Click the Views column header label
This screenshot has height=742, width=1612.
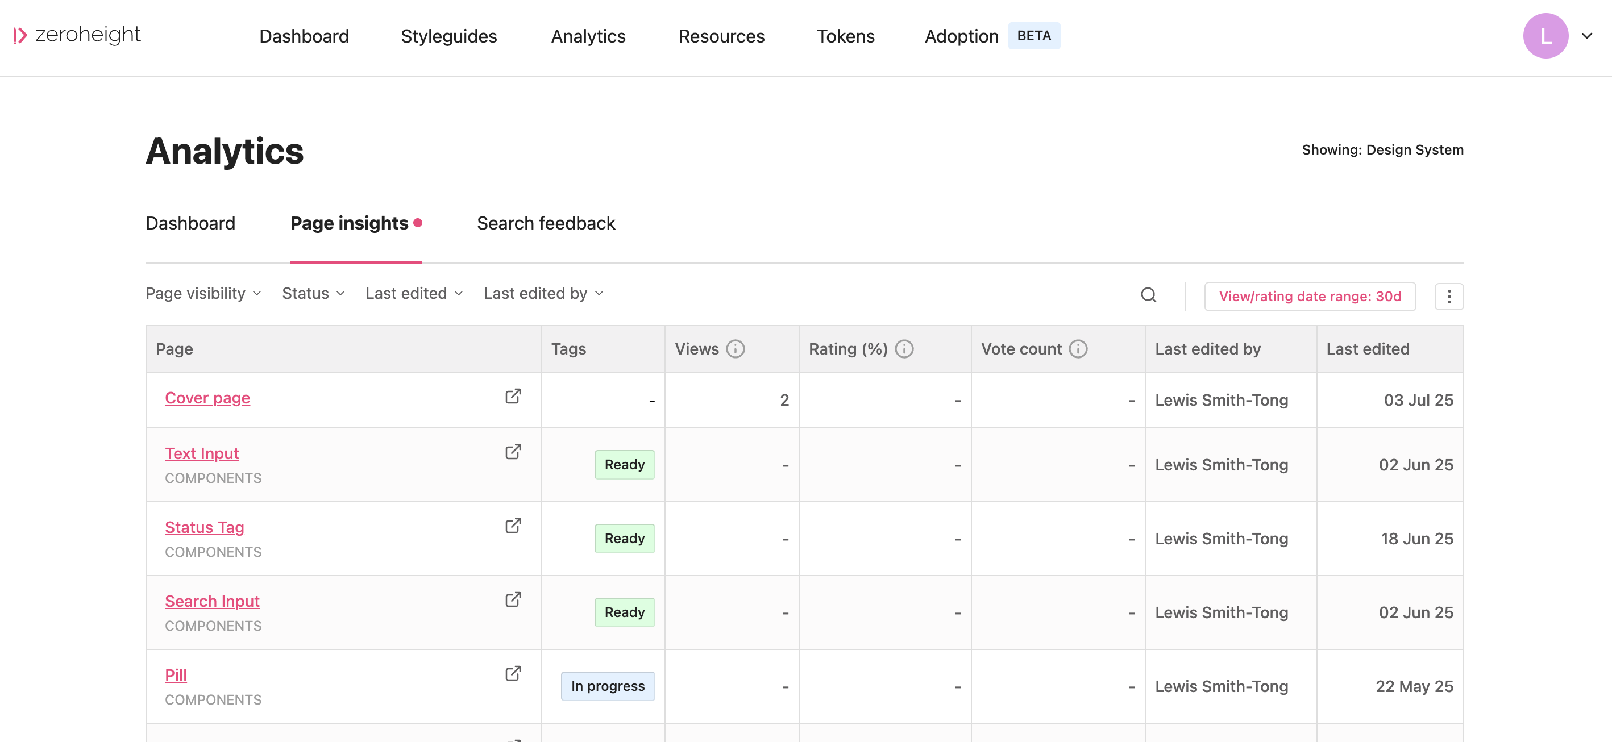pos(696,349)
